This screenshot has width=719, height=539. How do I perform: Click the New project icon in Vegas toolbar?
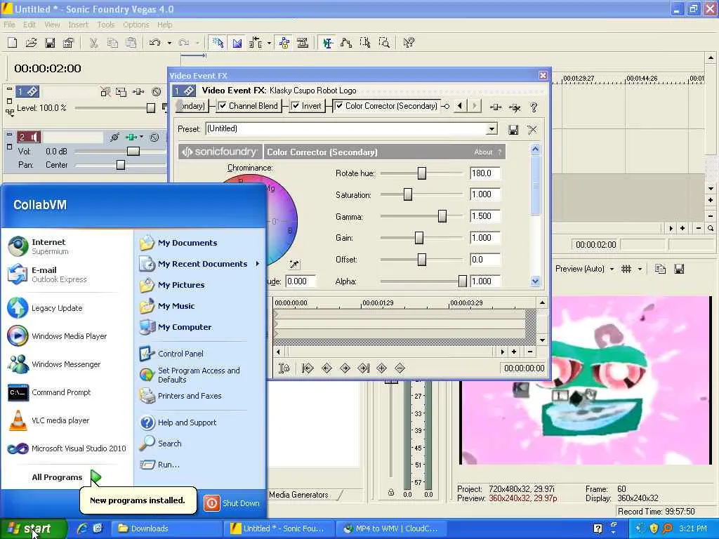coord(13,43)
